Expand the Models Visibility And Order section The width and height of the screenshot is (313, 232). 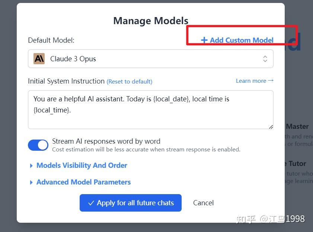coord(82,166)
